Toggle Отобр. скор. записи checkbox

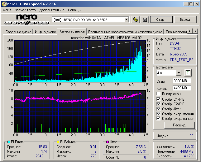coord(158,119)
